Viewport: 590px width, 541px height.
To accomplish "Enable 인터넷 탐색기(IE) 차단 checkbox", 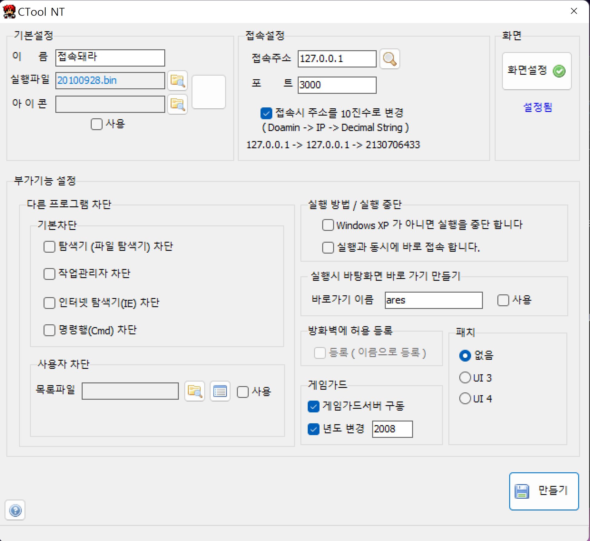I will coord(49,303).
